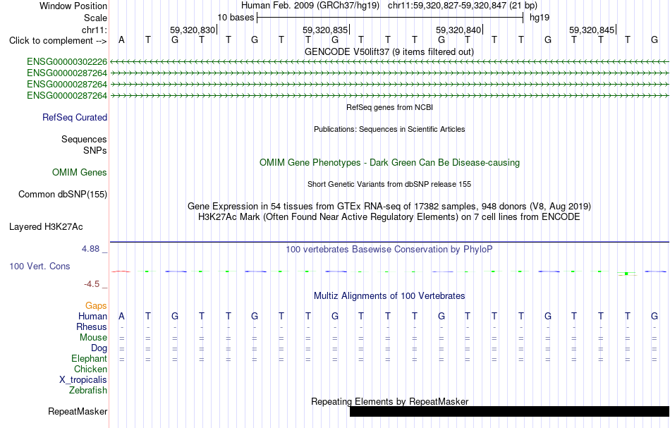Click the position marker 59,320,840

point(458,30)
